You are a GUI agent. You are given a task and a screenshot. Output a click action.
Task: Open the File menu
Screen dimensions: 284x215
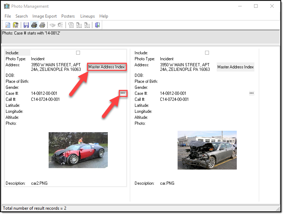[8, 16]
